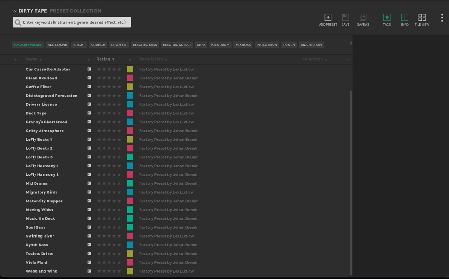The width and height of the screenshot is (449, 279).
Task: Click the magnifier search icon
Action: click(18, 22)
